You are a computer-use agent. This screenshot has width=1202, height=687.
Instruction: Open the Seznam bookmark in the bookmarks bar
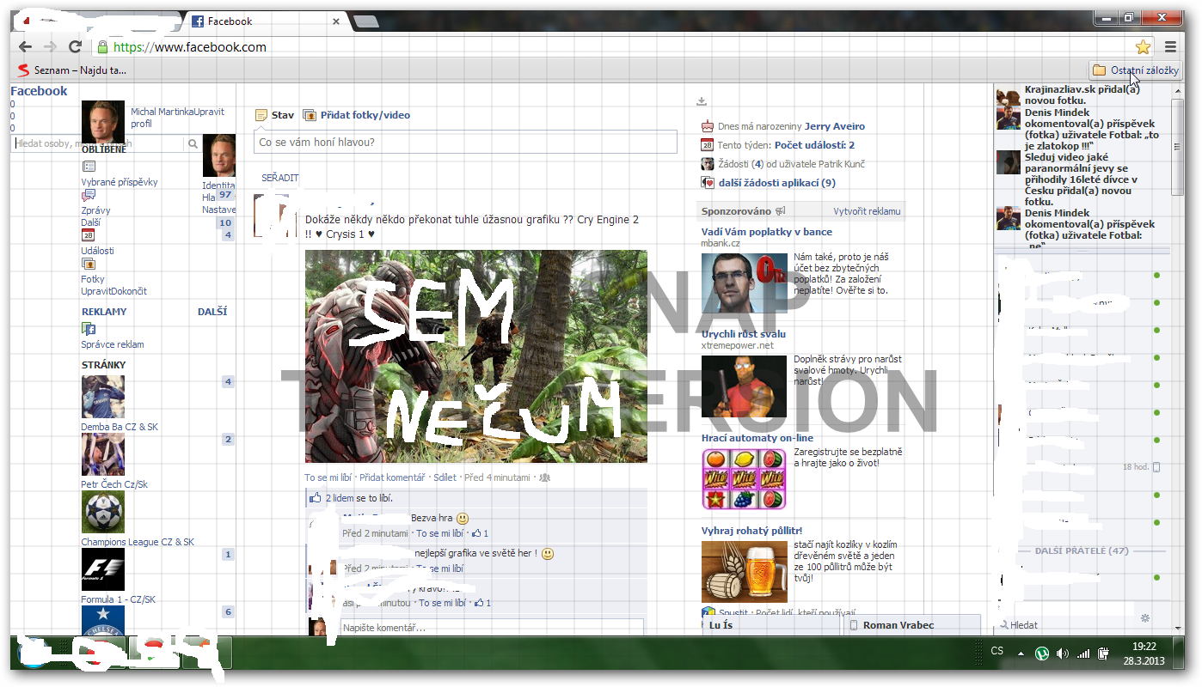(72, 70)
